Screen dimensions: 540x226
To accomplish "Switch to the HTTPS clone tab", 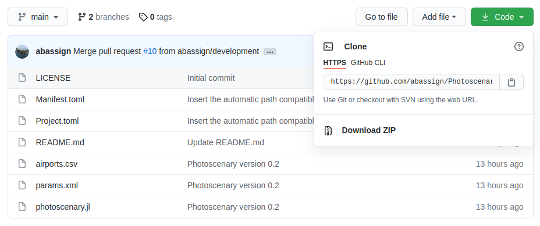I will [335, 63].
